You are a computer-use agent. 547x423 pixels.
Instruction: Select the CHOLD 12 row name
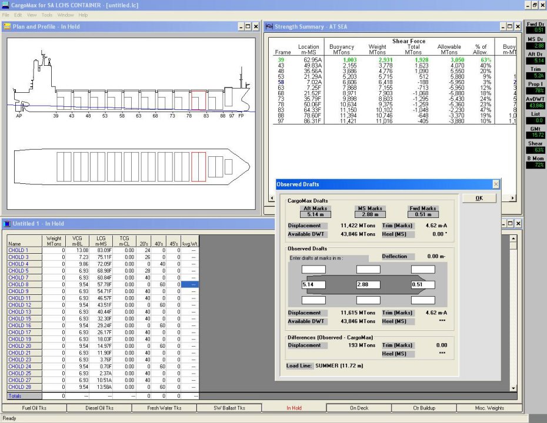(25, 305)
